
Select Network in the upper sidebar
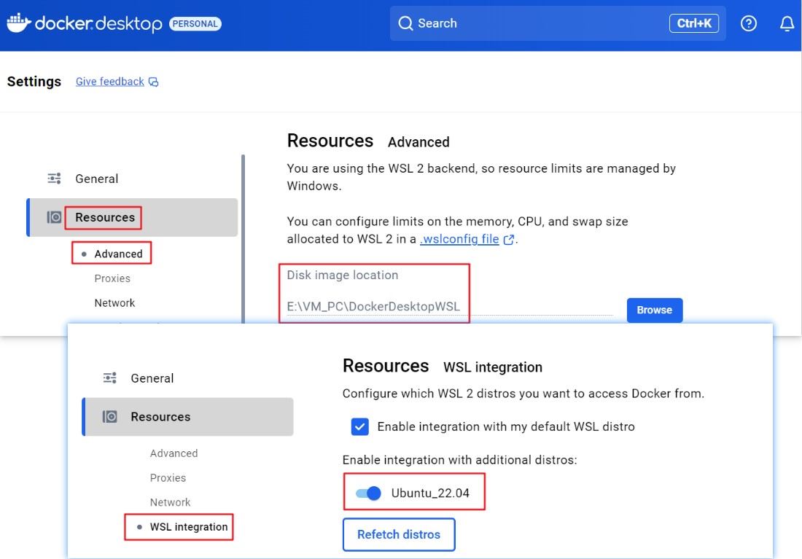[114, 302]
